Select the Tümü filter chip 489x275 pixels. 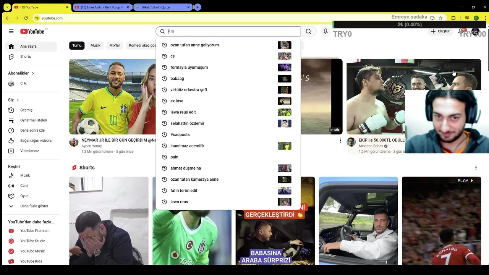pyautogui.click(x=77, y=45)
